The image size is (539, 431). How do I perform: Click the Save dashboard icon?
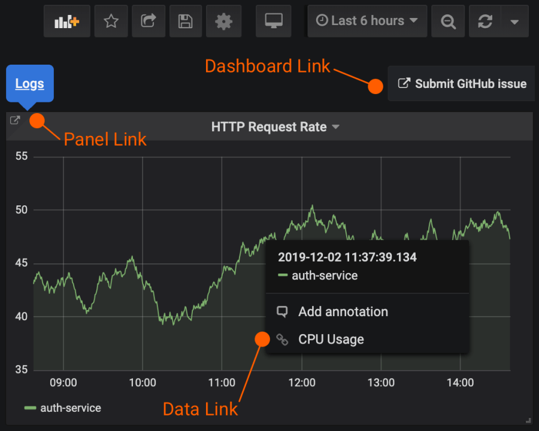(x=185, y=20)
